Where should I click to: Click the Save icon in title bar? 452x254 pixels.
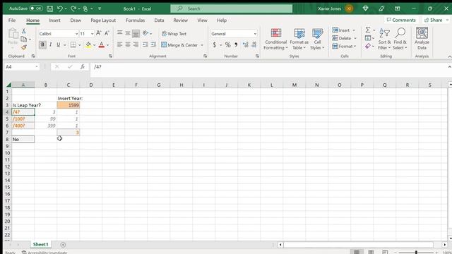50,8
